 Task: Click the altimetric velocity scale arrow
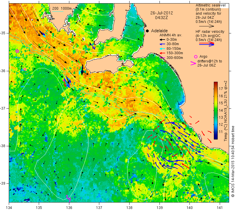pos(207,26)
